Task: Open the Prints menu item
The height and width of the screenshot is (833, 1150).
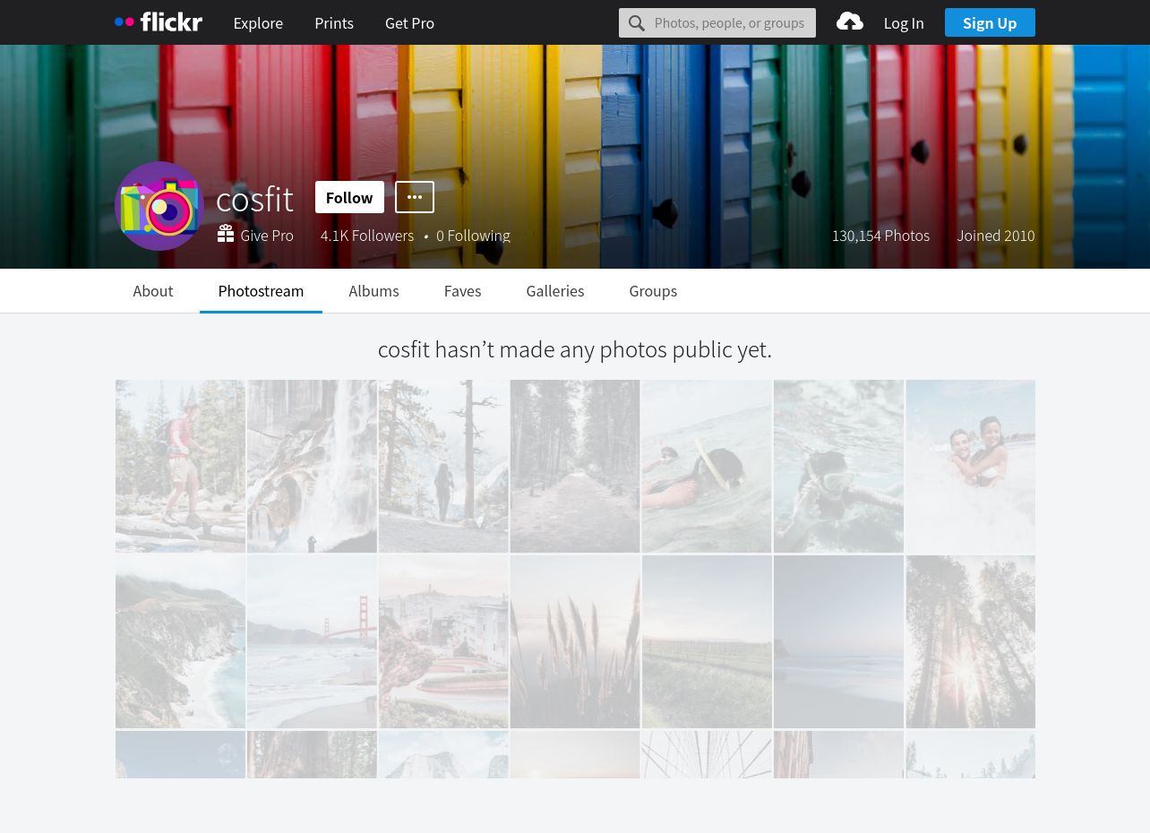Action: coord(334,23)
